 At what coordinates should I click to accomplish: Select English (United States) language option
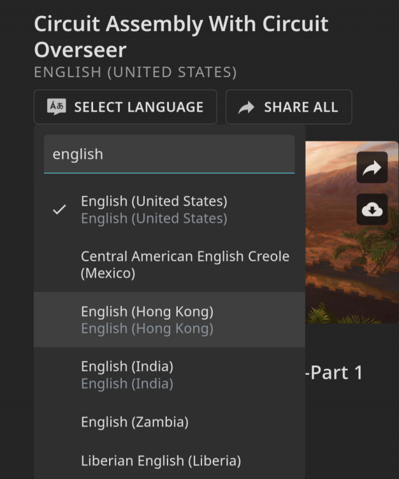tap(154, 202)
